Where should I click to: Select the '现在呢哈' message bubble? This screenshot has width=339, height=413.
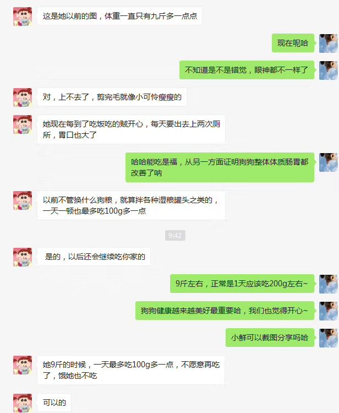click(293, 43)
